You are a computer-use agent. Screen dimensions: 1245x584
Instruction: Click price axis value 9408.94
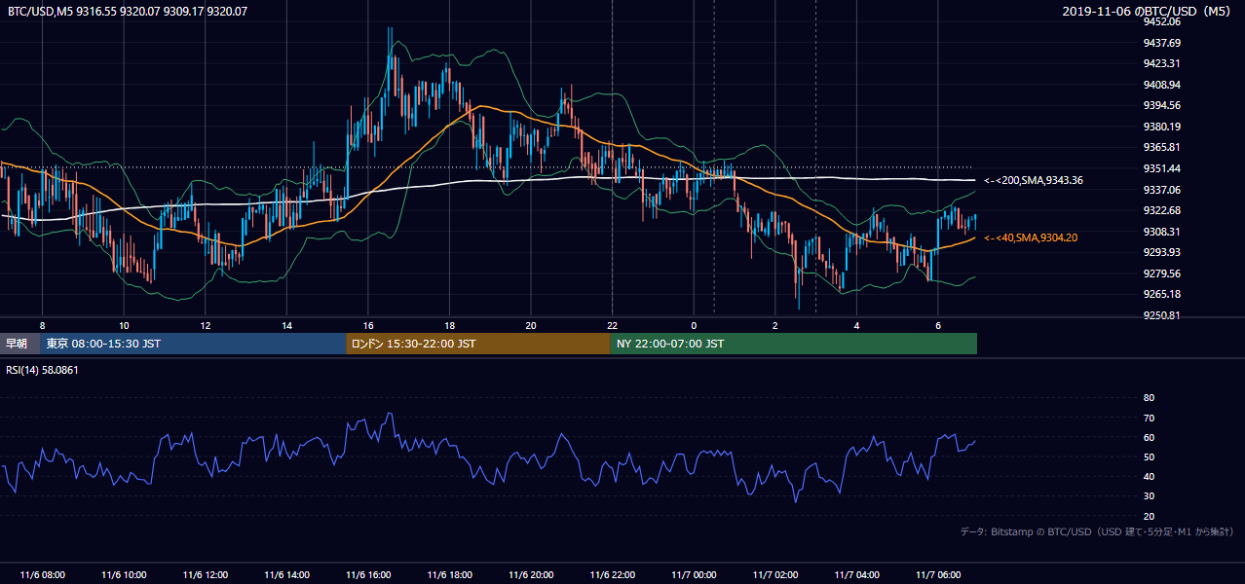(x=1161, y=85)
